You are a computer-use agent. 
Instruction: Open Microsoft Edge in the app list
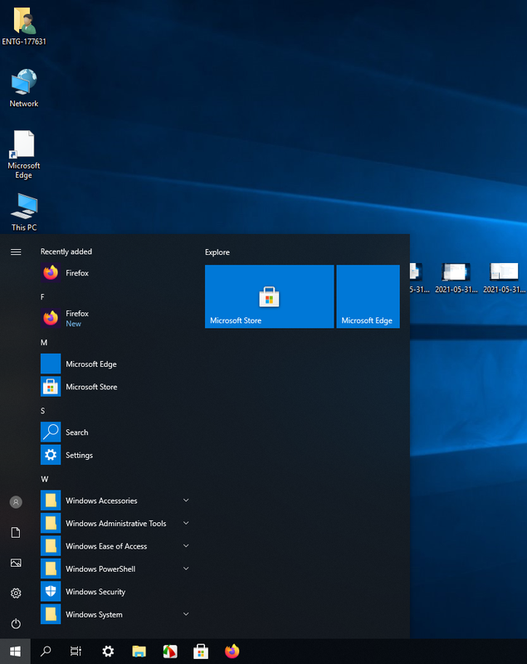click(115, 364)
